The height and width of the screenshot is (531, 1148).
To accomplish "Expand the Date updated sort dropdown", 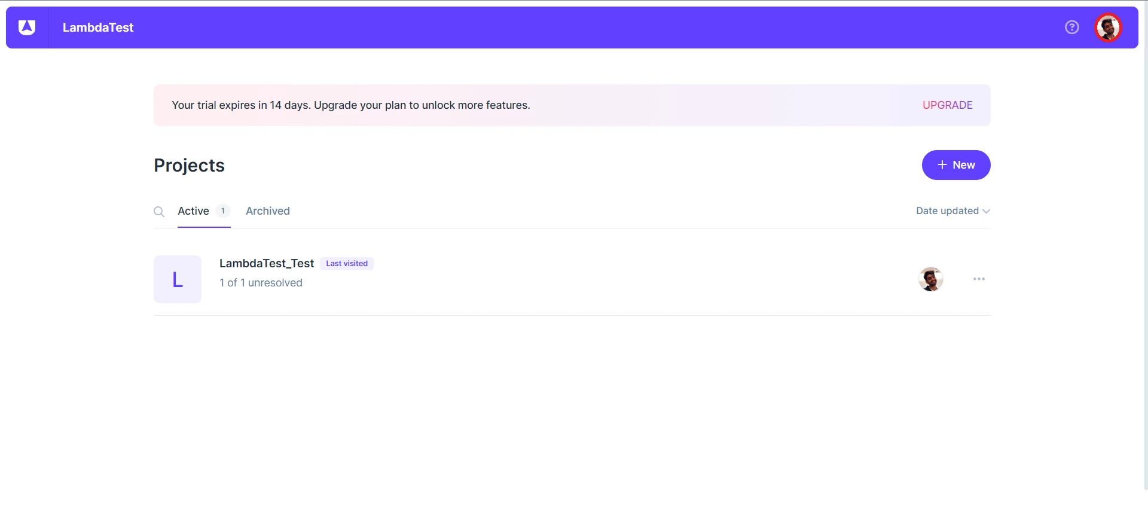I will pos(948,211).
